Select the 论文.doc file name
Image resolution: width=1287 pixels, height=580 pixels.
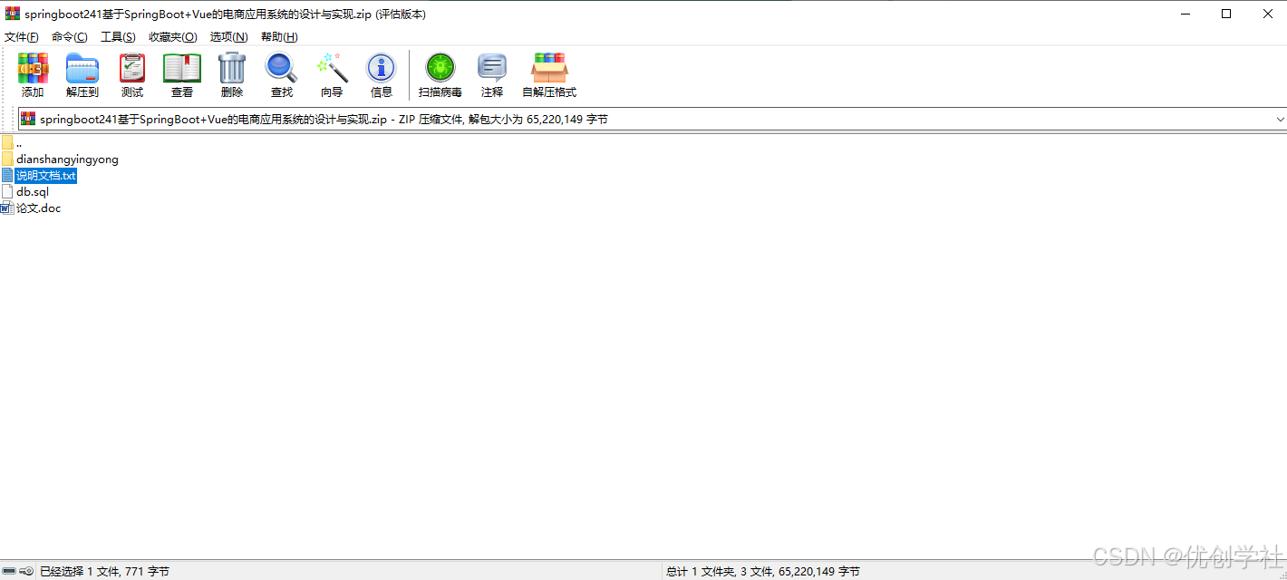pyautogui.click(x=39, y=208)
